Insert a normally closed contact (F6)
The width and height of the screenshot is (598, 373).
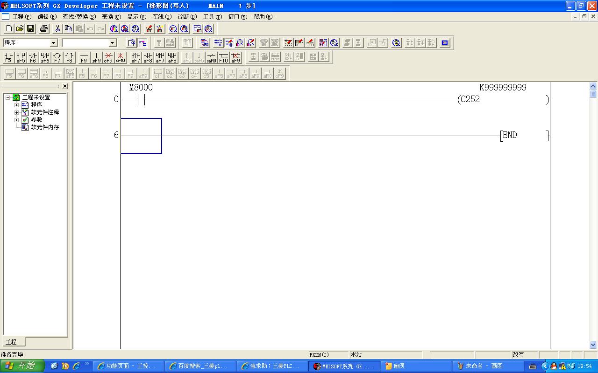click(x=33, y=57)
